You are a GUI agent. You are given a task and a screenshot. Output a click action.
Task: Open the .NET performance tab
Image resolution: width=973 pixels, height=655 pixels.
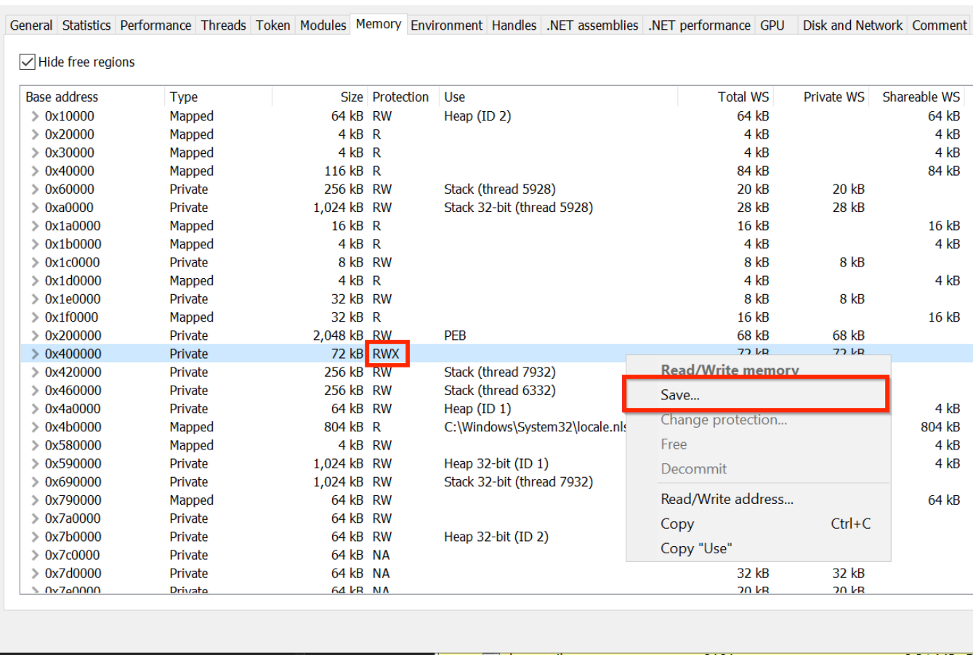point(699,25)
